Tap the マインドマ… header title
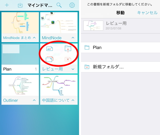Image resolution: width=160 pixels, height=135 pixels. click(x=40, y=5)
